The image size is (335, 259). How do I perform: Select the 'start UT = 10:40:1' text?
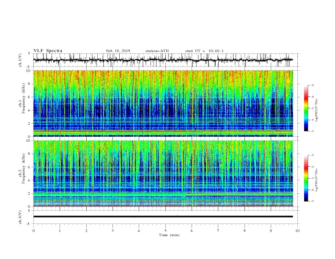tap(204, 51)
